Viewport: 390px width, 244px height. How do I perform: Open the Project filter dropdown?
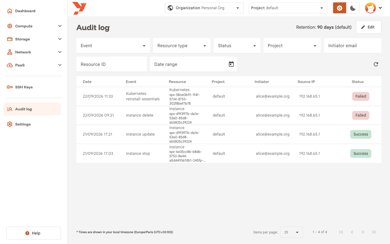tap(292, 46)
